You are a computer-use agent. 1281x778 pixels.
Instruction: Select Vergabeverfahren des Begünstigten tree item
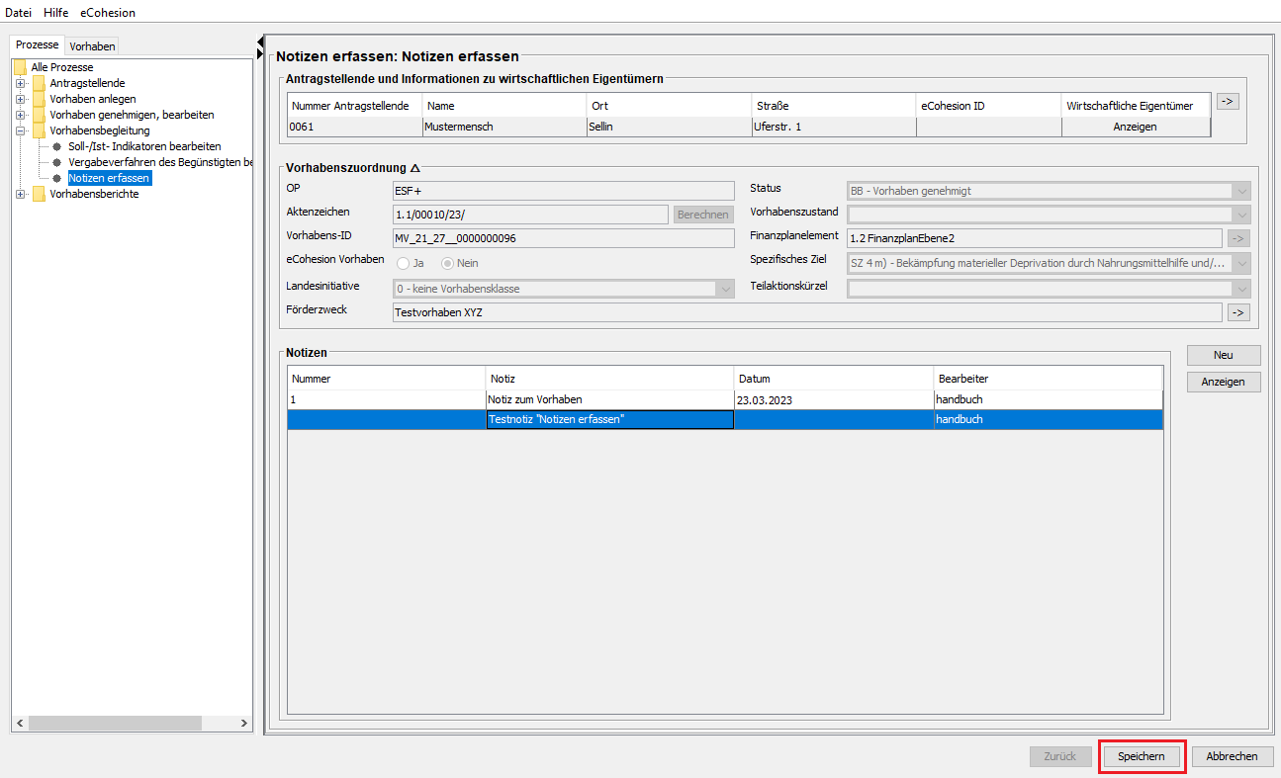[x=160, y=162]
